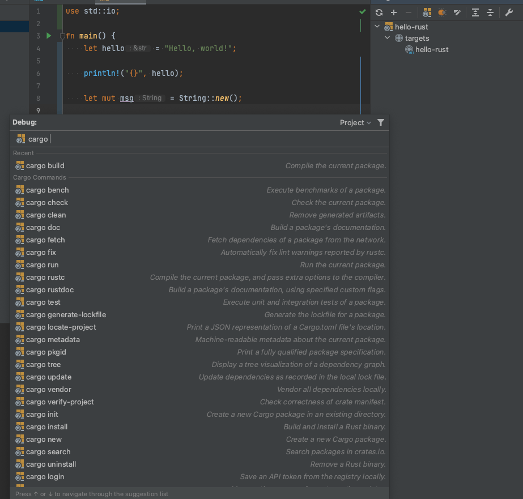Screen dimensions: 523x499
Task: Pick cargo metadata command
Action: pos(199,340)
